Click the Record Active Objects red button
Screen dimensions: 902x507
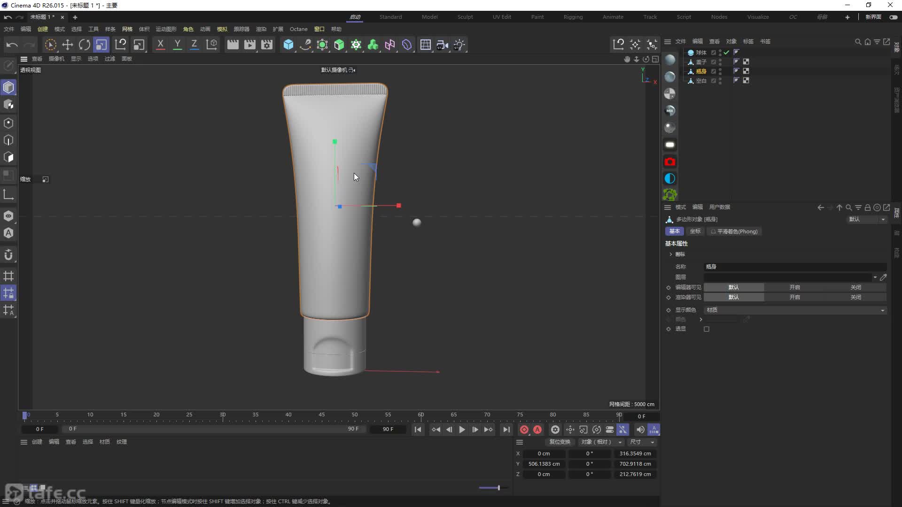(x=524, y=430)
